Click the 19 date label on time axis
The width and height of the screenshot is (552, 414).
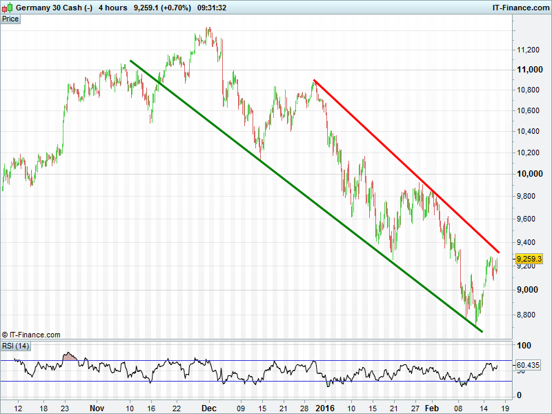(x=505, y=408)
